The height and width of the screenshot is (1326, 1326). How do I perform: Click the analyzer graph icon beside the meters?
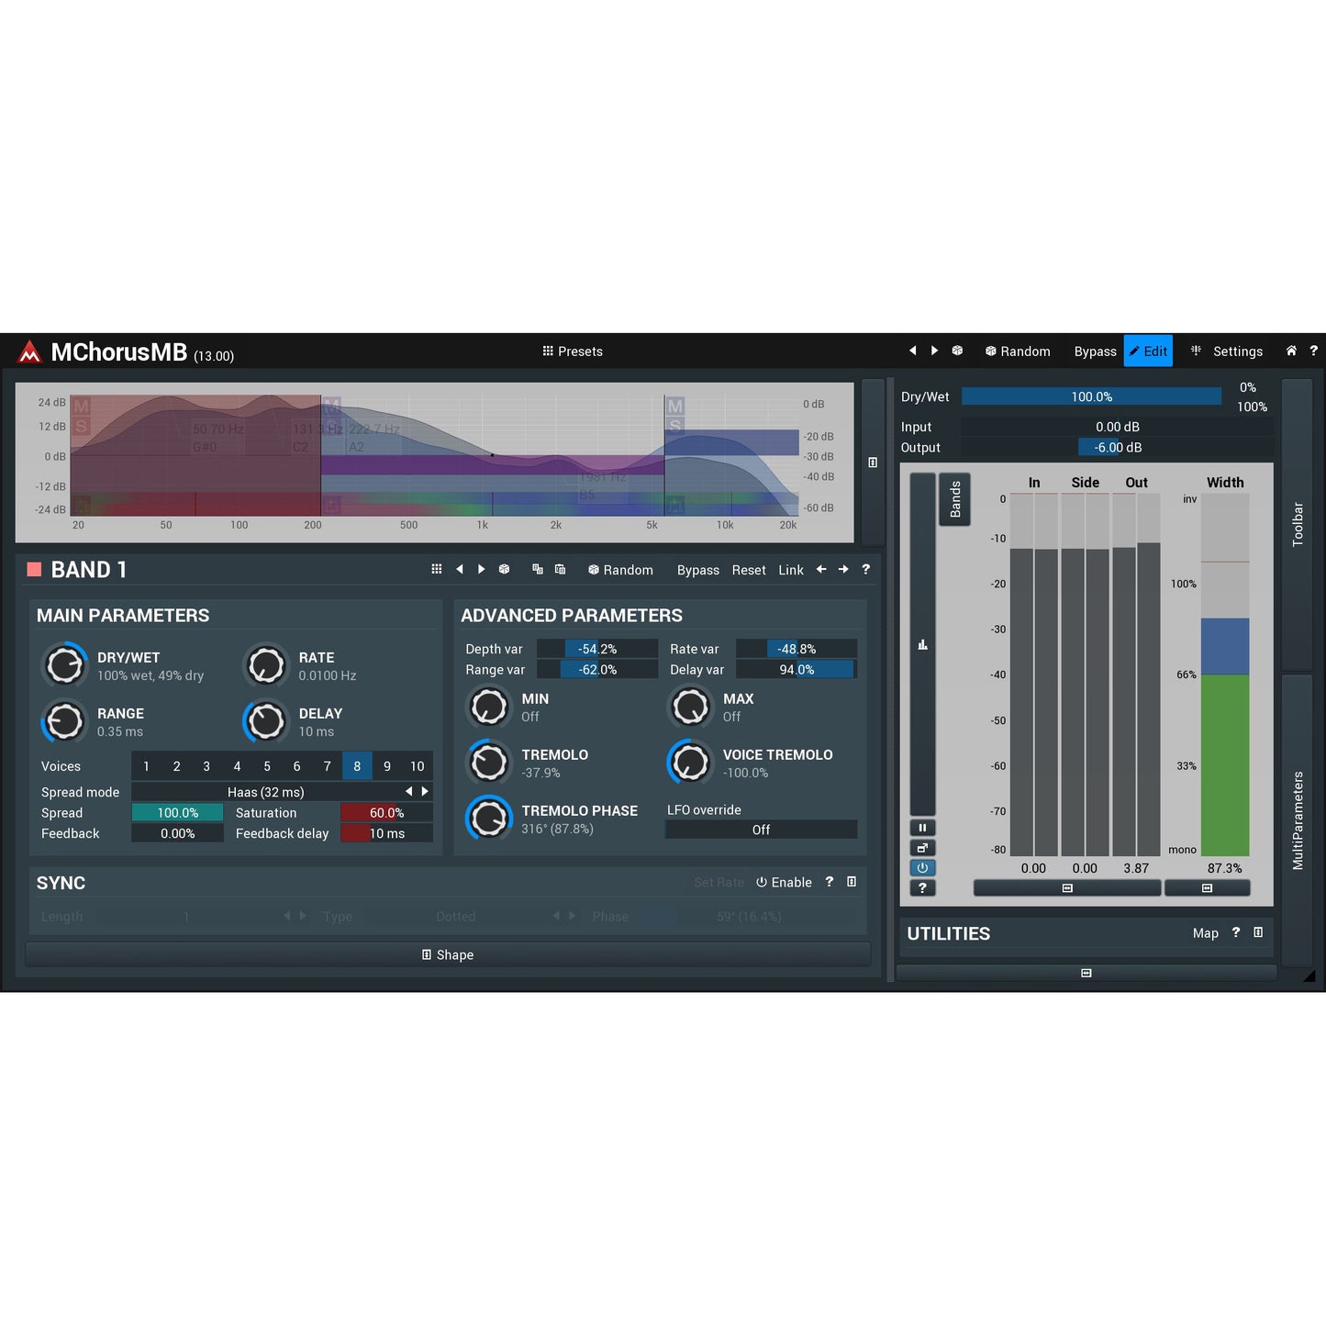(922, 643)
